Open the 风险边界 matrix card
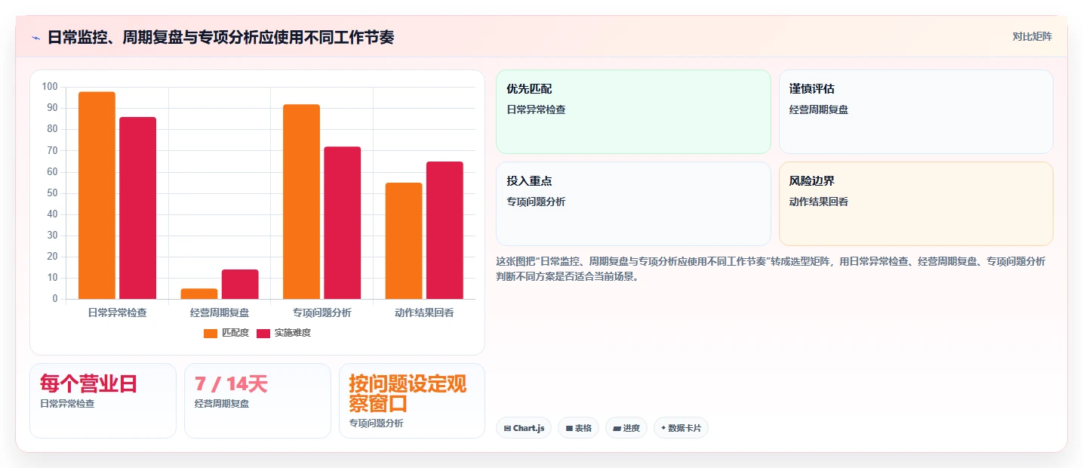The height and width of the screenshot is (468, 1083). 915,204
